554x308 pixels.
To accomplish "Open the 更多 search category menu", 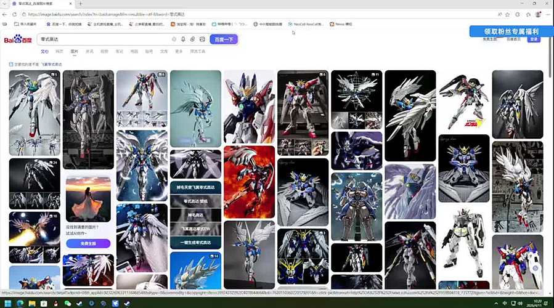I will (179, 52).
